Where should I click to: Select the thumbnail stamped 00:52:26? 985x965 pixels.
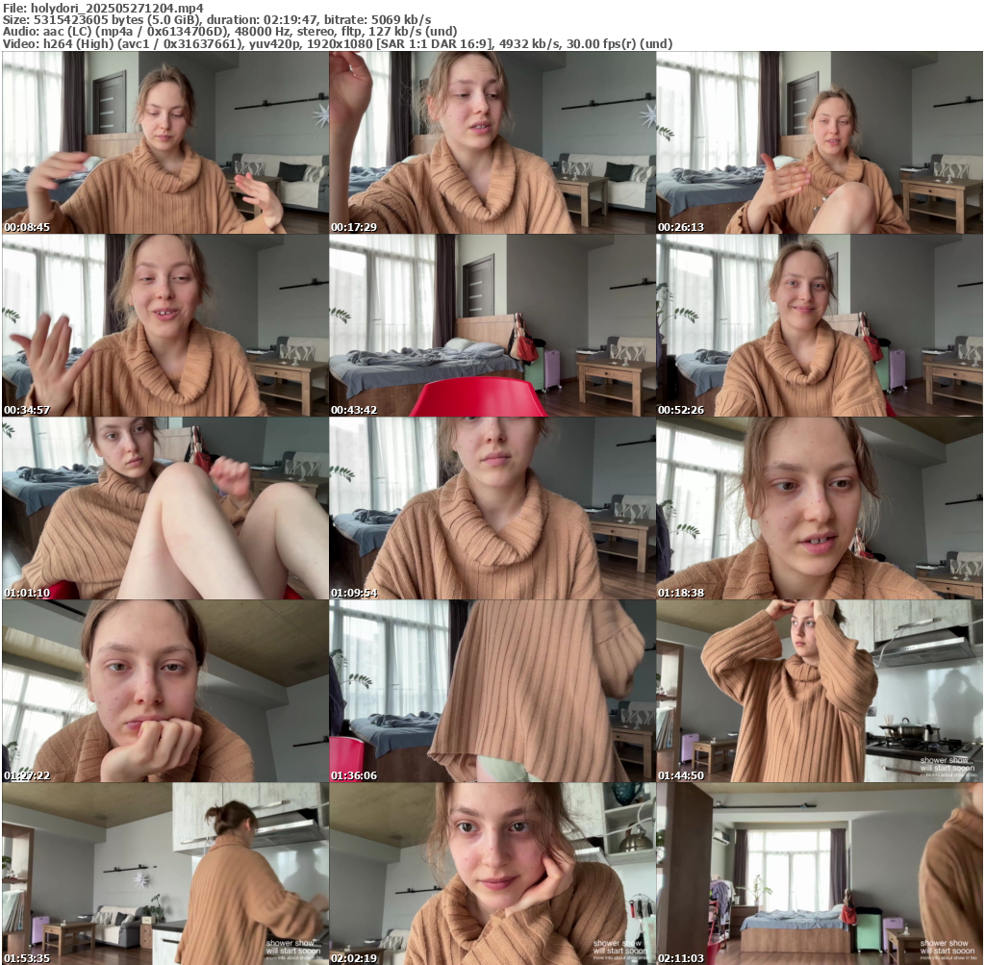(820, 325)
